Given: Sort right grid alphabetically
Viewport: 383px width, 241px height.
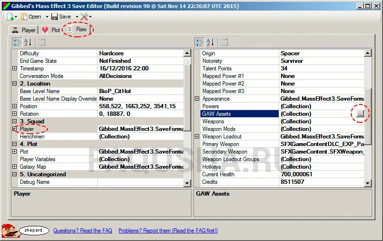Looking at the screenshot, I should [210, 43].
